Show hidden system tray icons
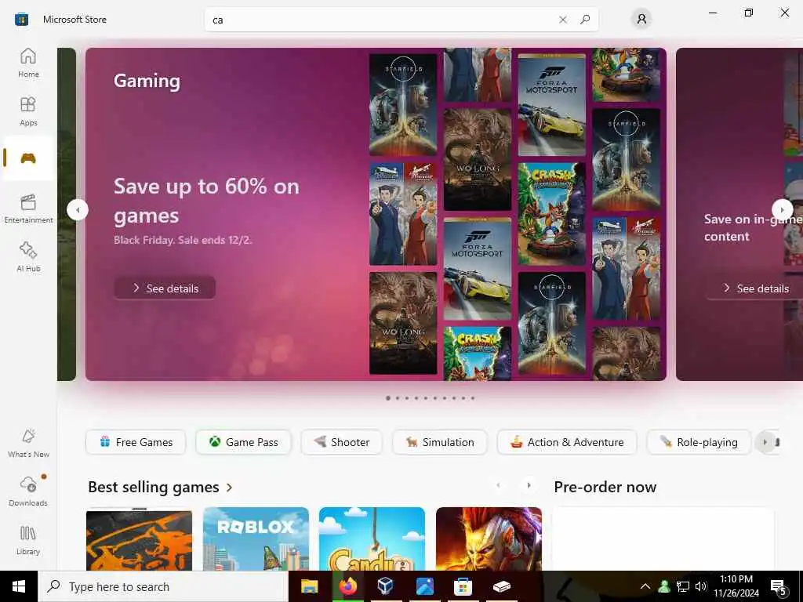The image size is (803, 602). (x=645, y=586)
